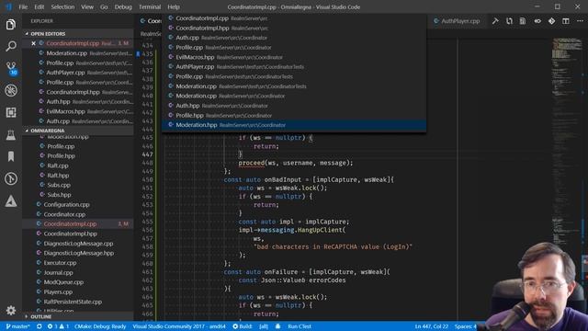Image resolution: width=588 pixels, height=331 pixels.
Task: Click CMake: Debug: Ready in the status bar
Action: pos(100,326)
